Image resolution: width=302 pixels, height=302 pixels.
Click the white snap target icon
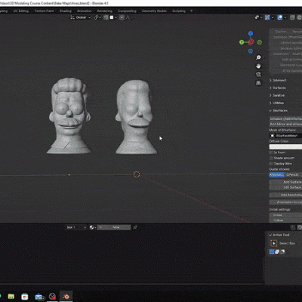coord(112,17)
